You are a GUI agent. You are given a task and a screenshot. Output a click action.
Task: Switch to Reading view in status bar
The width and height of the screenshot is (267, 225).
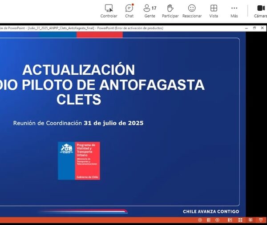251,220
